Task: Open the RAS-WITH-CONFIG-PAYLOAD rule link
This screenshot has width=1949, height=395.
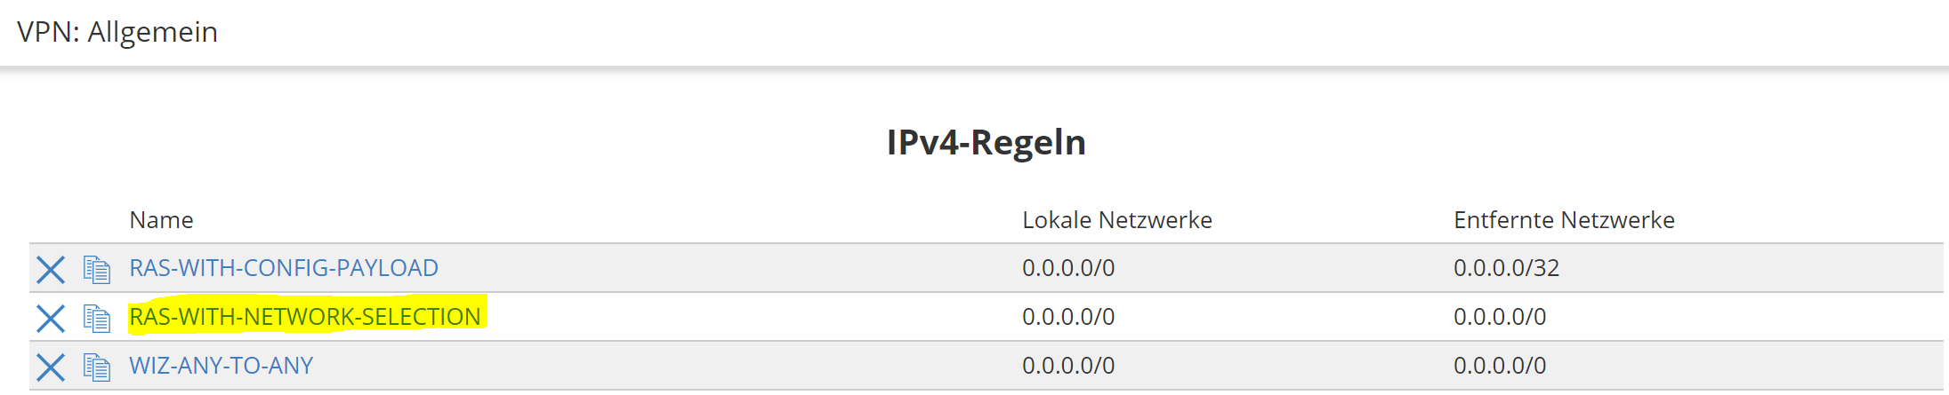Action: (x=284, y=268)
